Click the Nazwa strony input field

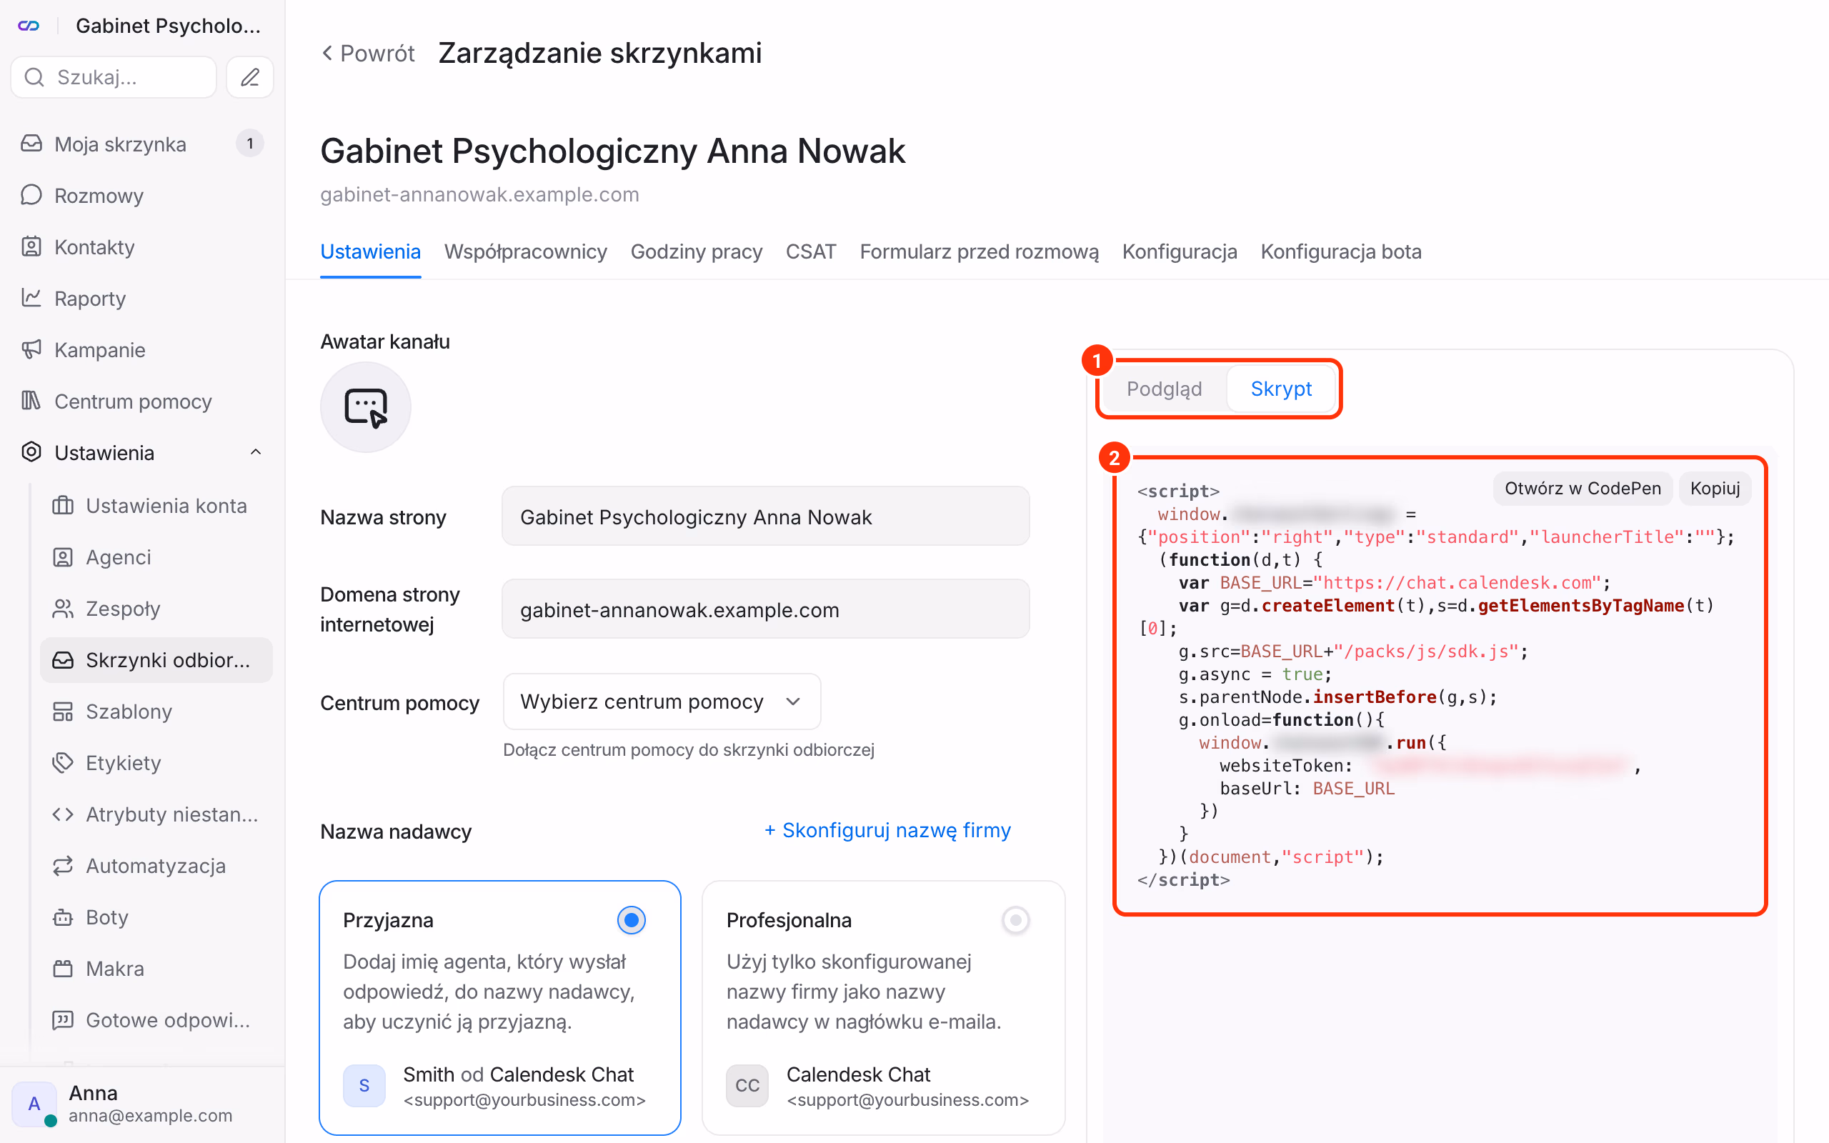[x=766, y=517]
